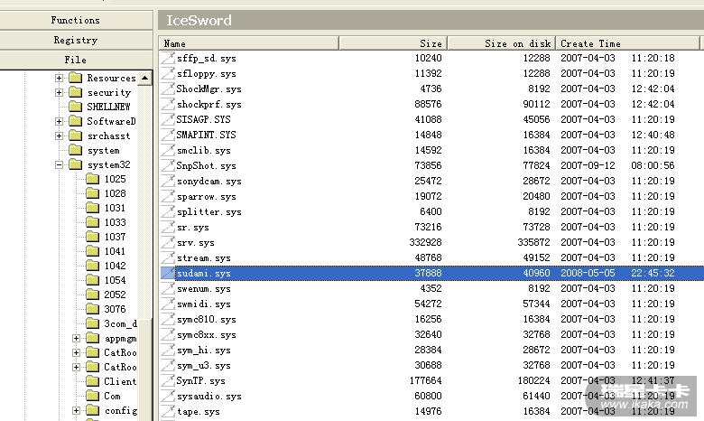This screenshot has height=421, width=704.
Task: Select the 1033 folder in tree
Action: (x=115, y=222)
